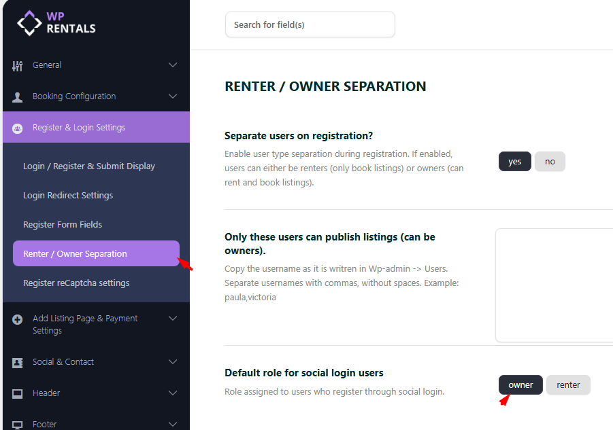613x430 pixels.
Task: Click the General sliders icon
Action: click(18, 65)
